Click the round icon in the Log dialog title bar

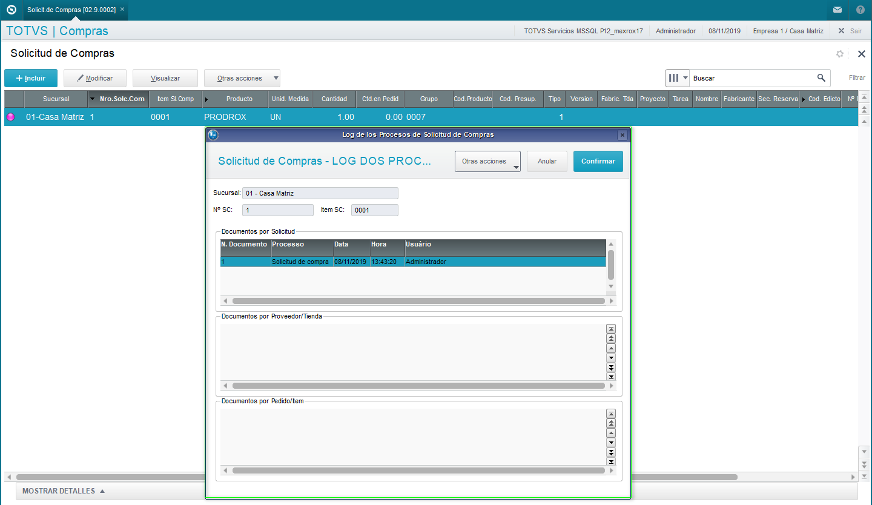coord(213,134)
